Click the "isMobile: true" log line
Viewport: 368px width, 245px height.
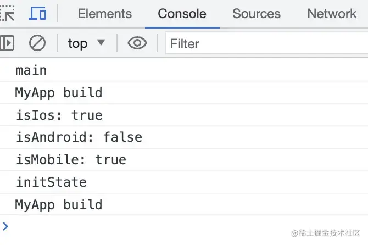pos(71,160)
